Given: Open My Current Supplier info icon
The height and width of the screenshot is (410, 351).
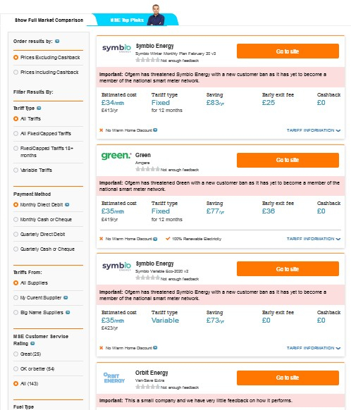Looking at the screenshot, I should (x=66, y=297).
